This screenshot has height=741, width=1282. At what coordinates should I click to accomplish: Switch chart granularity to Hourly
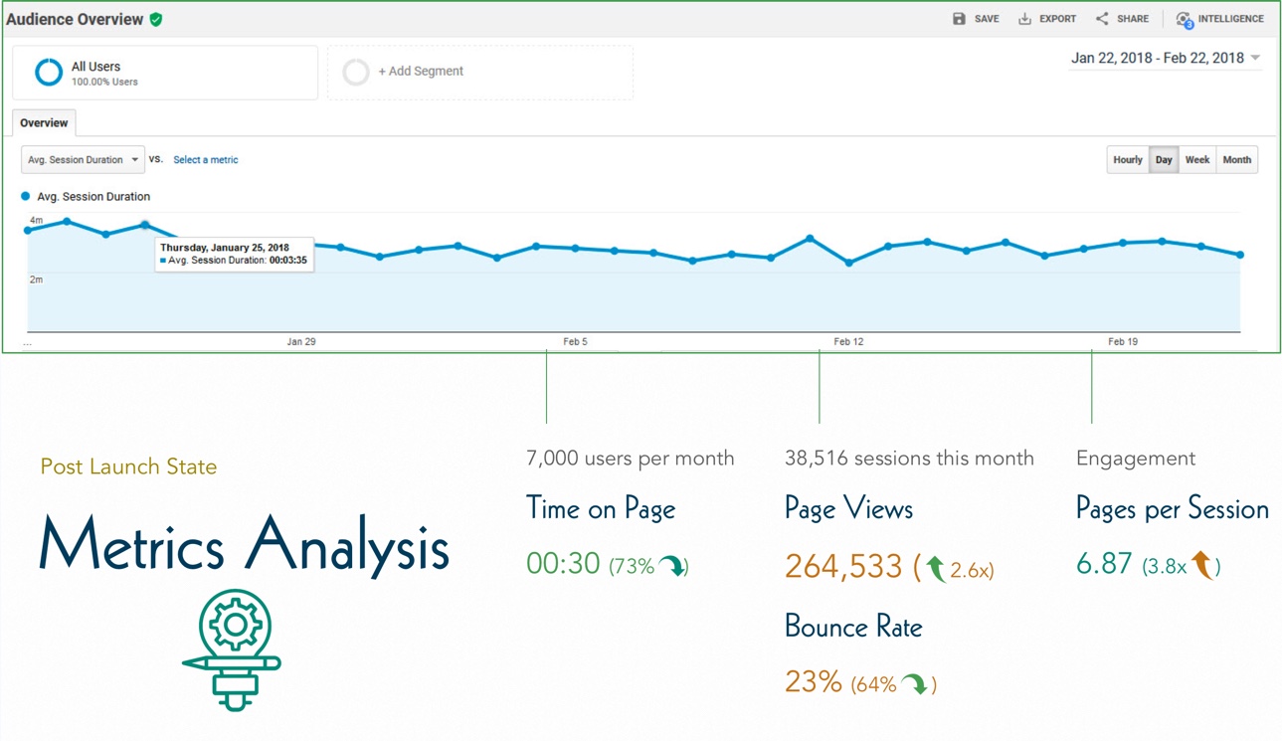coord(1127,160)
